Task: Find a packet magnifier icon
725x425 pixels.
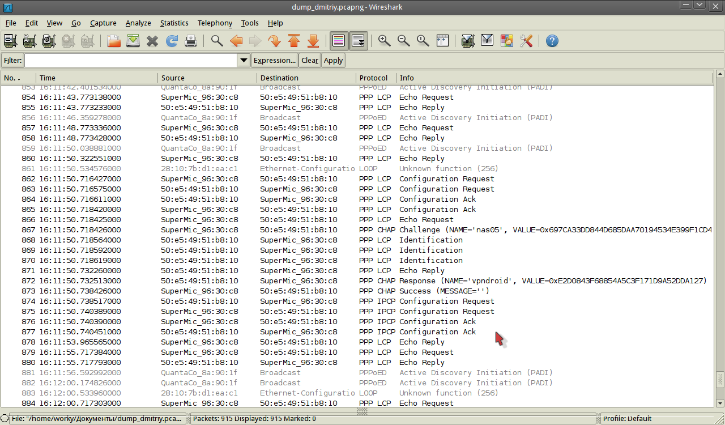Action: click(x=217, y=41)
